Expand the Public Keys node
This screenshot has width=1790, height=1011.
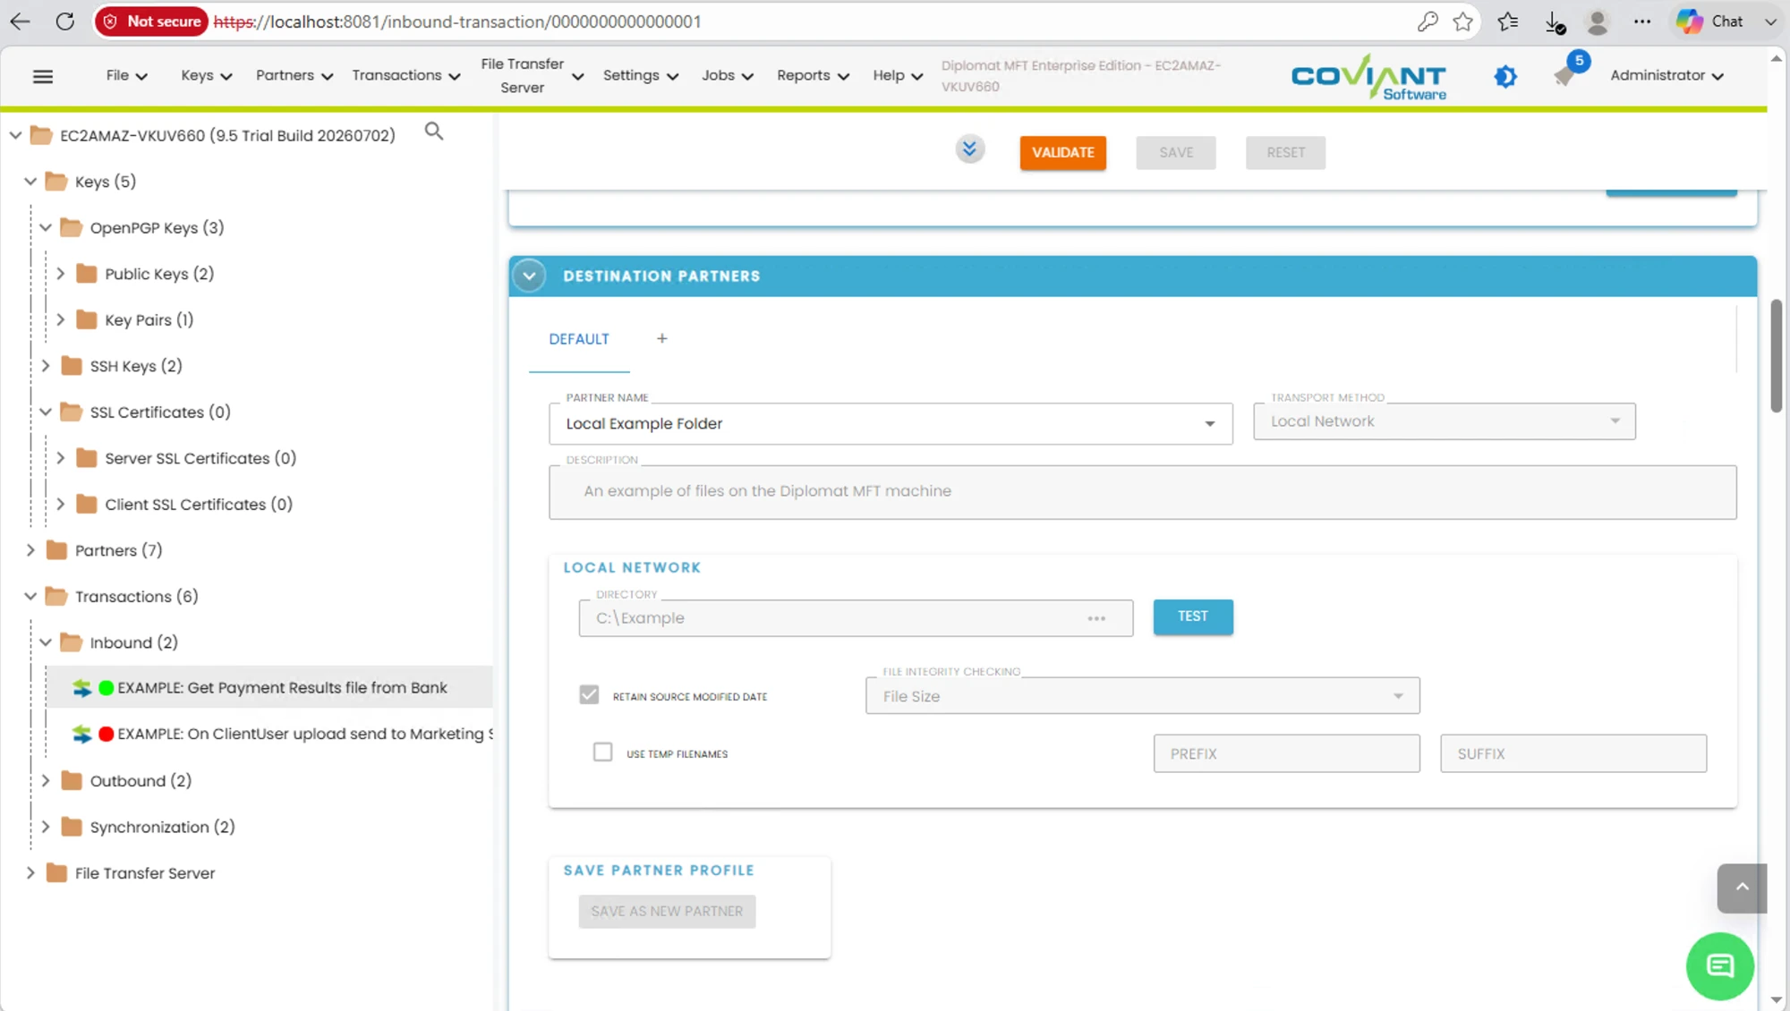coord(60,274)
